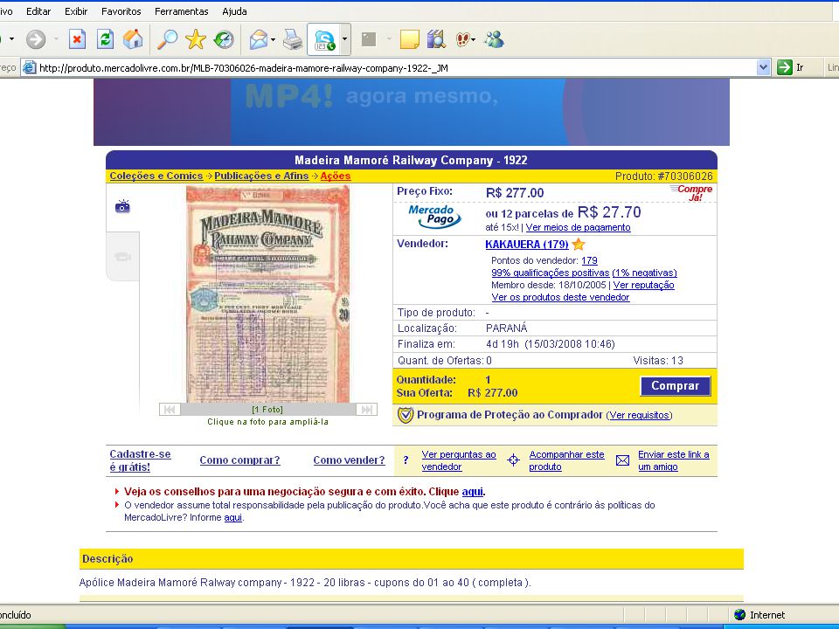Image resolution: width=839 pixels, height=629 pixels.
Task: Click the MP4 banner advertisement
Action: [412, 112]
